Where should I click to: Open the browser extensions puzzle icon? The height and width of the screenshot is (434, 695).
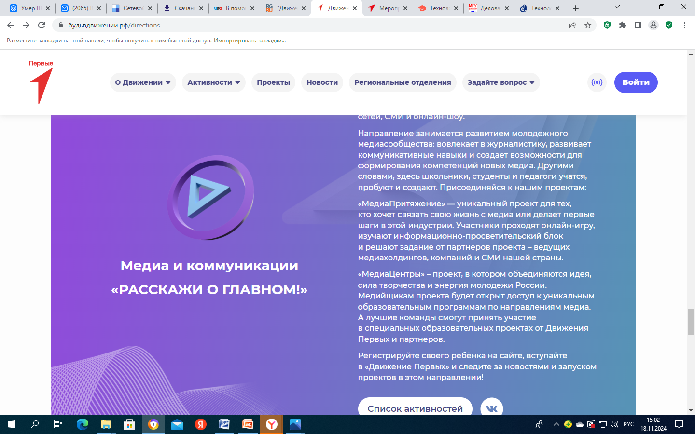623,25
